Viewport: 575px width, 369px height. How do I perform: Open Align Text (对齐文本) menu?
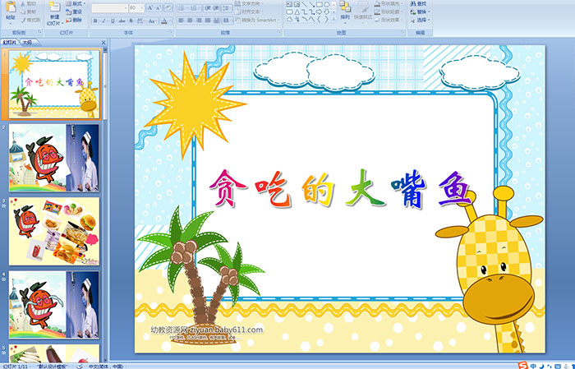(250, 12)
